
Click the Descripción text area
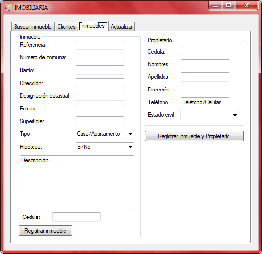77,182
